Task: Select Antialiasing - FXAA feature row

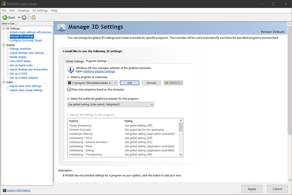Action: coord(123,138)
